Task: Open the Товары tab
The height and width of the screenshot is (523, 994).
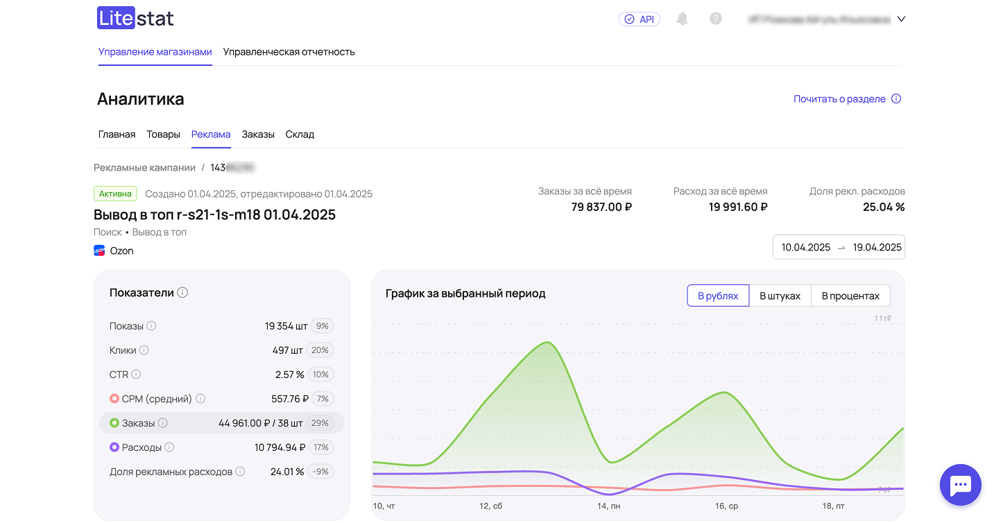Action: click(163, 135)
